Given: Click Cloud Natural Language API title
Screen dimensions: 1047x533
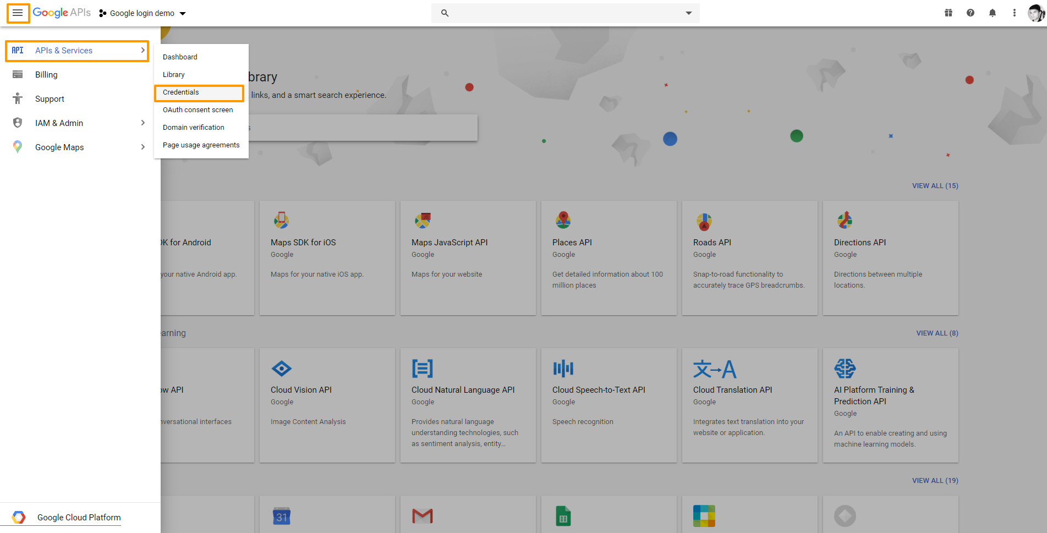Looking at the screenshot, I should tap(463, 389).
